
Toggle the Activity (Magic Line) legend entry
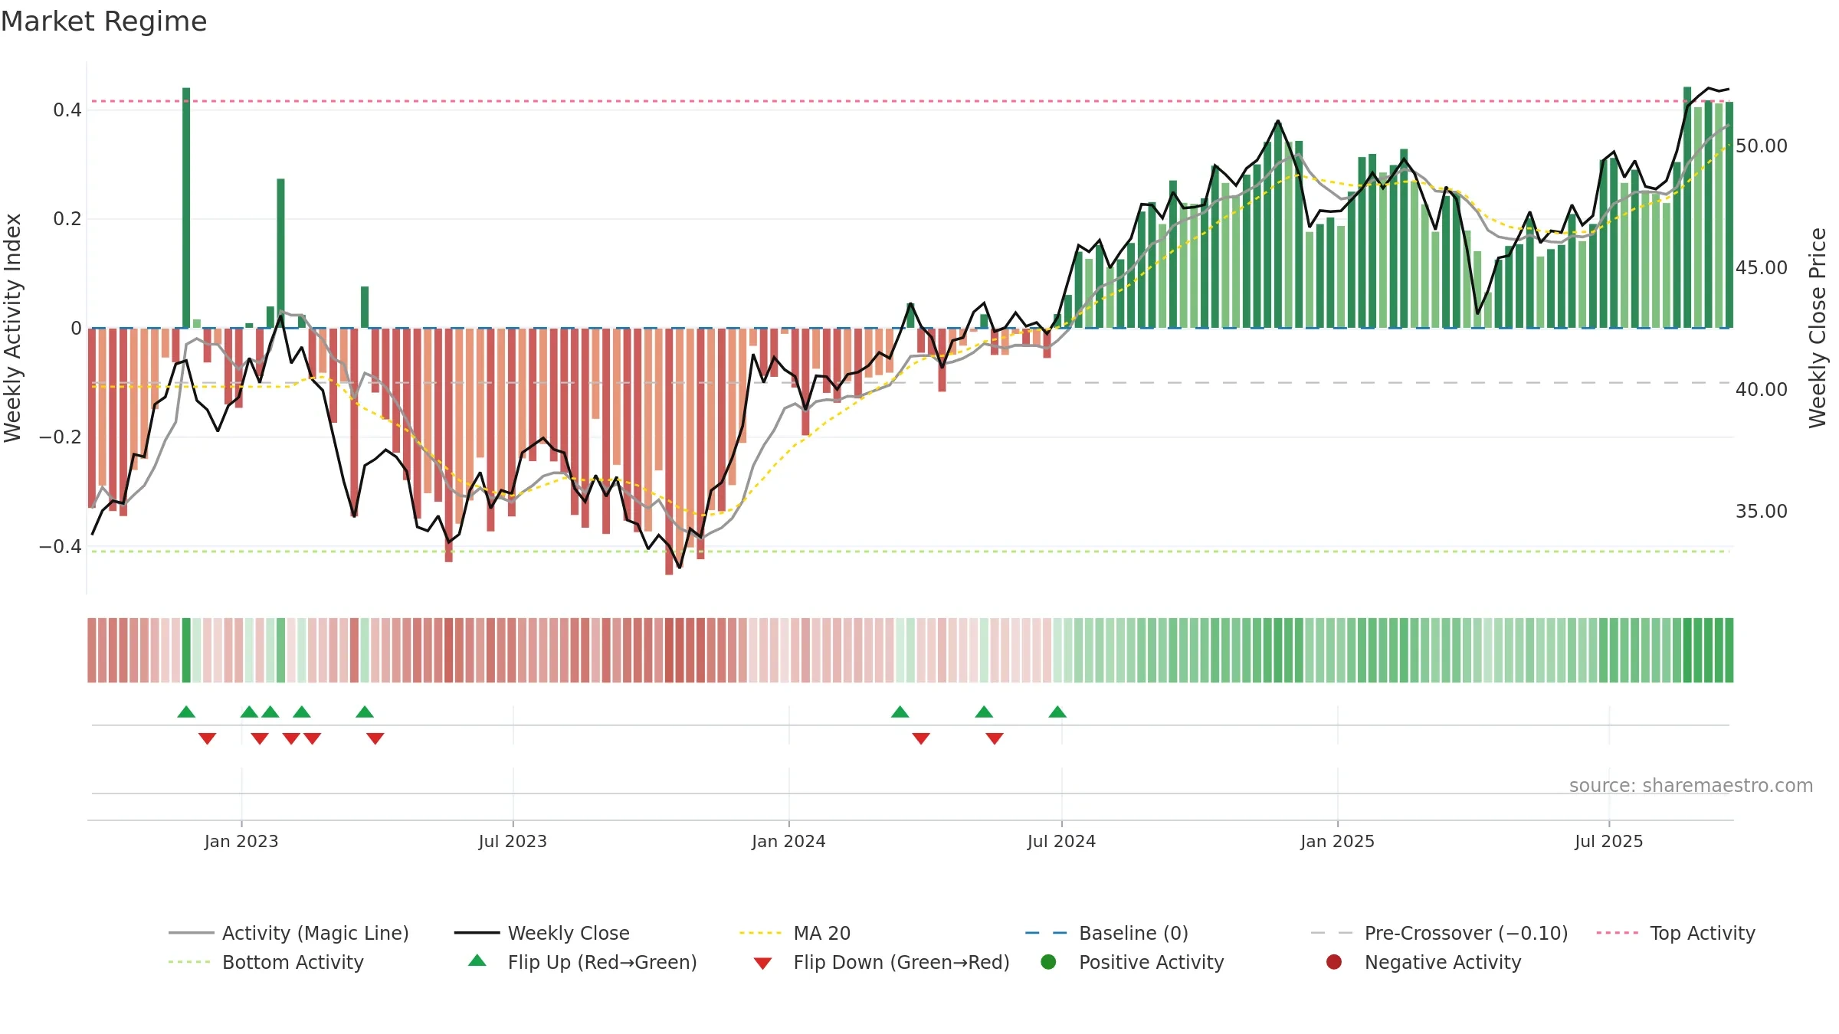tap(289, 933)
